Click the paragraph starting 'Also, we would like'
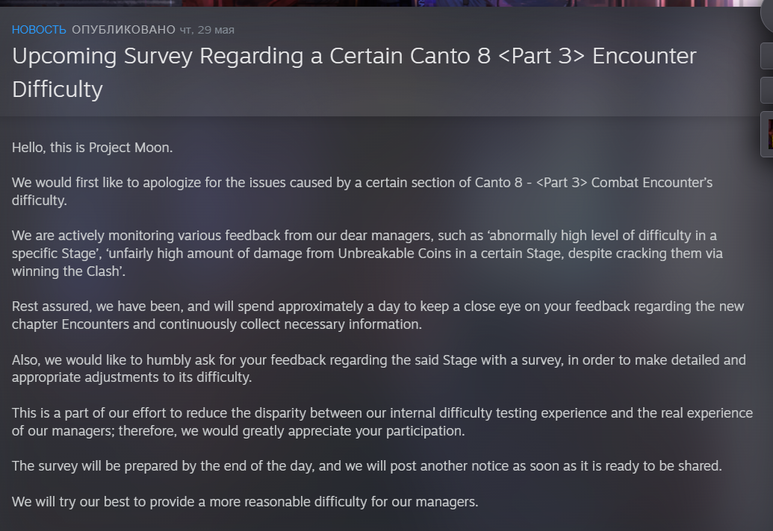 379,368
